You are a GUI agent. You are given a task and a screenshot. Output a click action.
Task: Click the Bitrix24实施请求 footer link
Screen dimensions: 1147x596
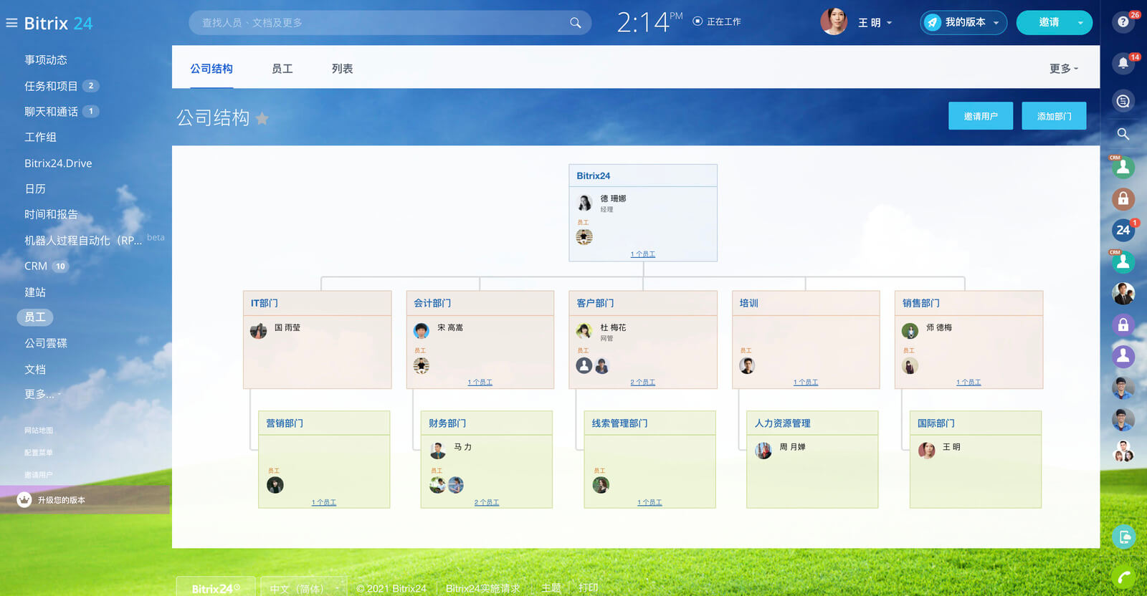click(483, 589)
